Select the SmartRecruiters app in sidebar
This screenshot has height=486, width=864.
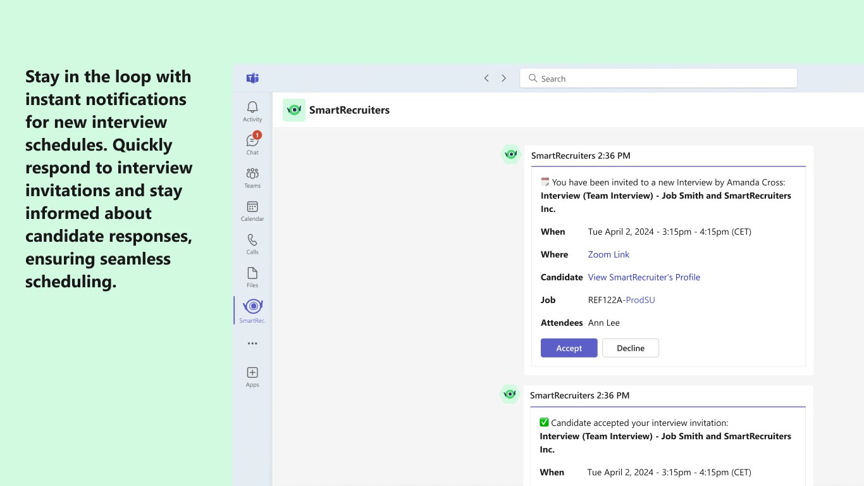[252, 311]
